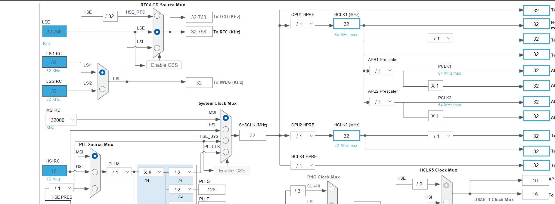
Task: Open the MSI RC frequency dropdown
Action: point(61,120)
